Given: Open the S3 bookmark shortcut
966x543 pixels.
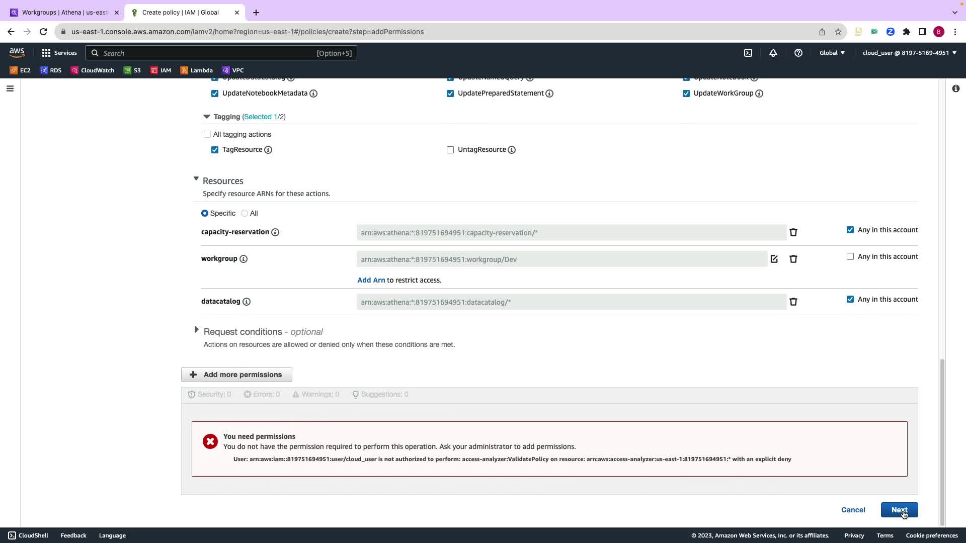Looking at the screenshot, I should (132, 70).
